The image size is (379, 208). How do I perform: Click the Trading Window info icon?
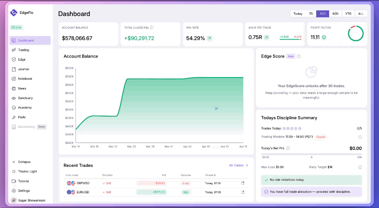[x=360, y=137]
